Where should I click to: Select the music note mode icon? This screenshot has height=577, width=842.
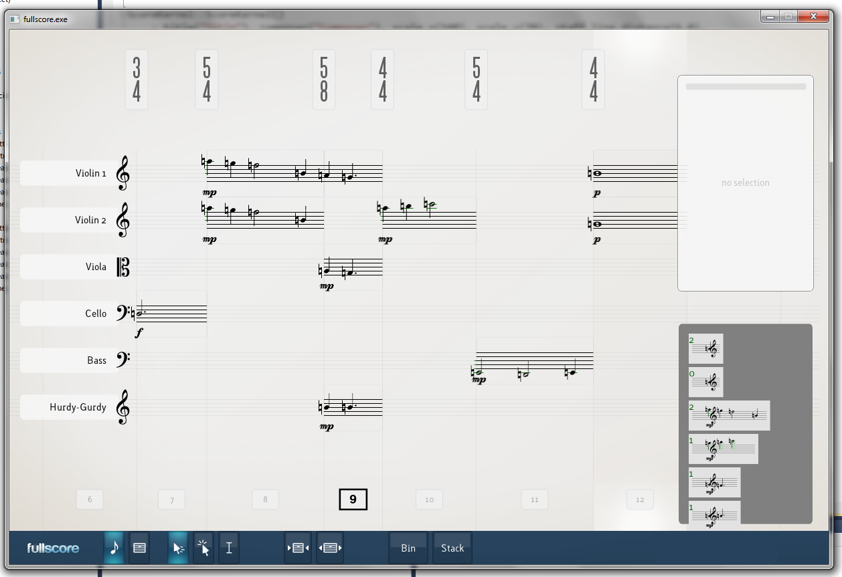tap(114, 548)
